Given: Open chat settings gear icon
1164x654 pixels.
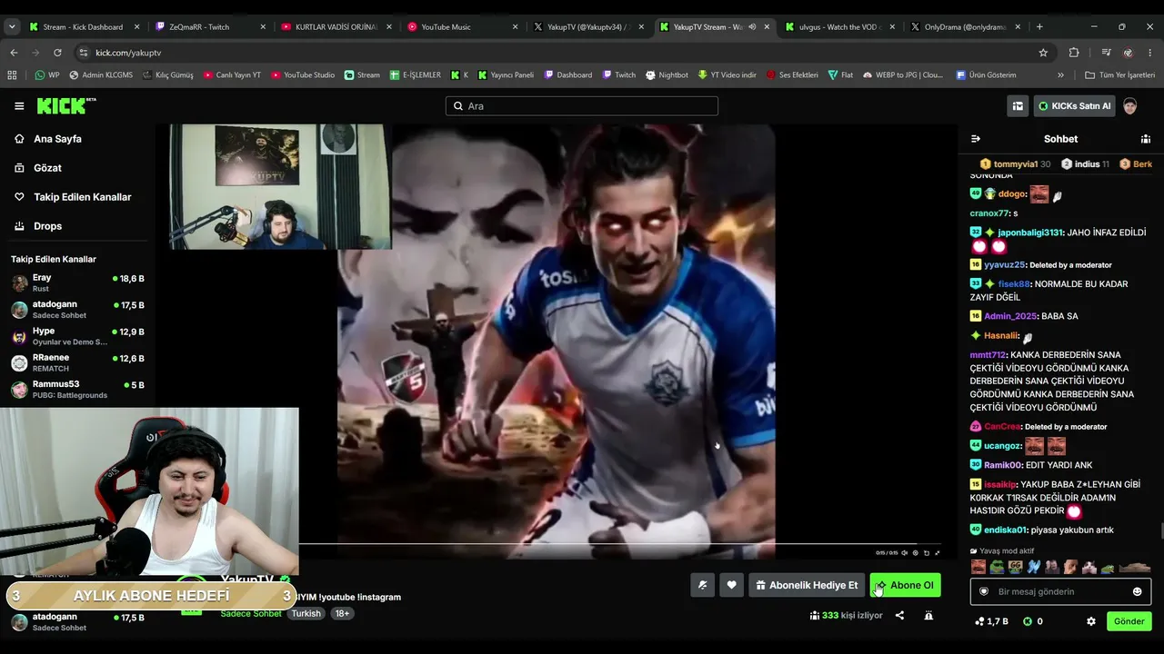Looking at the screenshot, I should point(1091,621).
